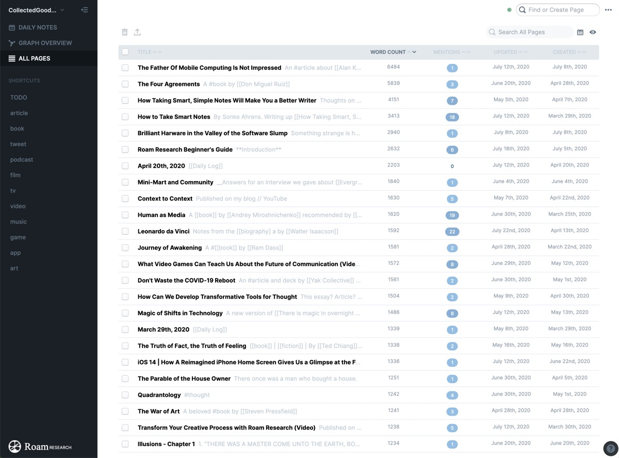Sort by the Mentions column
619x458 pixels.
pos(452,52)
